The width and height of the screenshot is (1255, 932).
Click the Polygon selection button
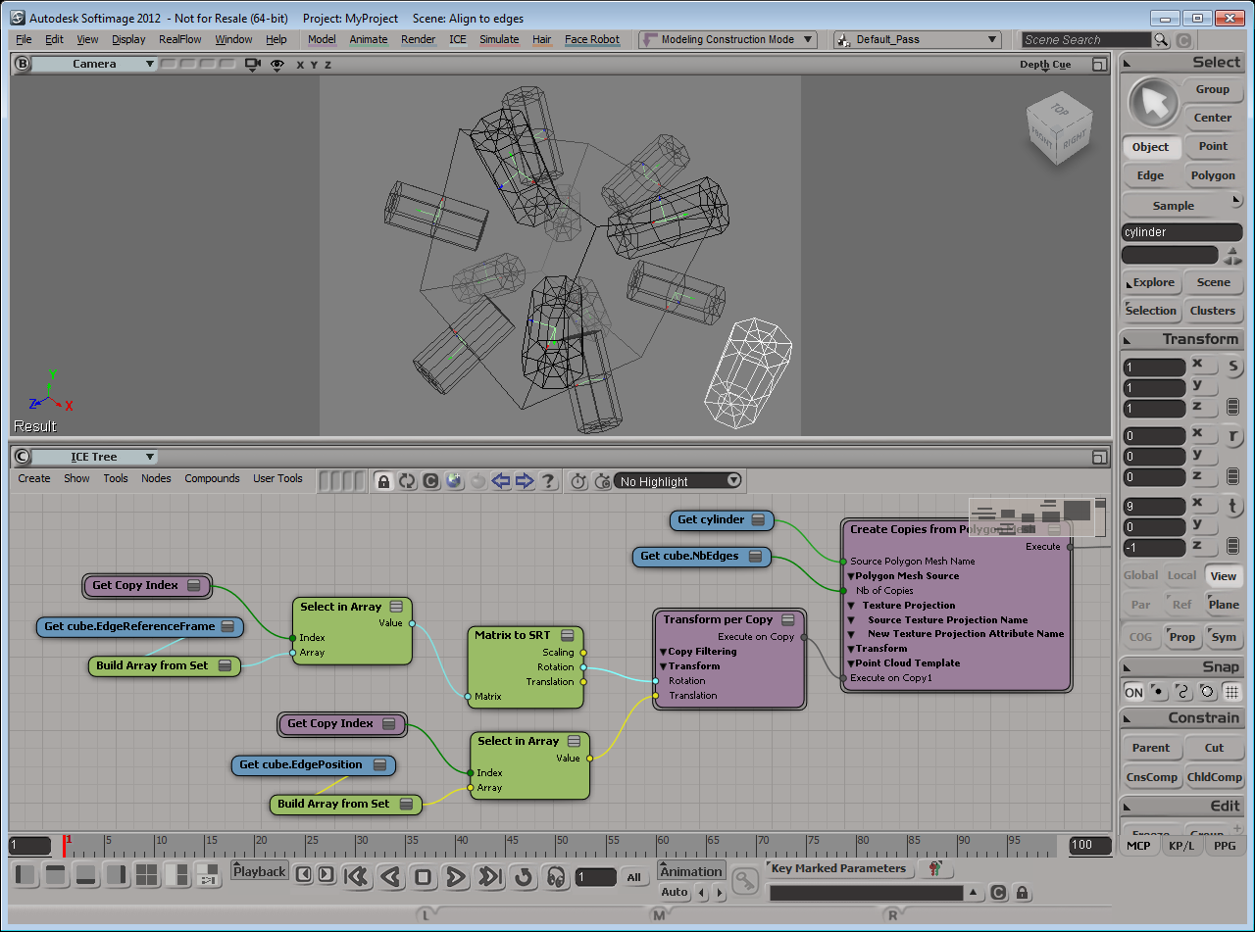click(1213, 175)
